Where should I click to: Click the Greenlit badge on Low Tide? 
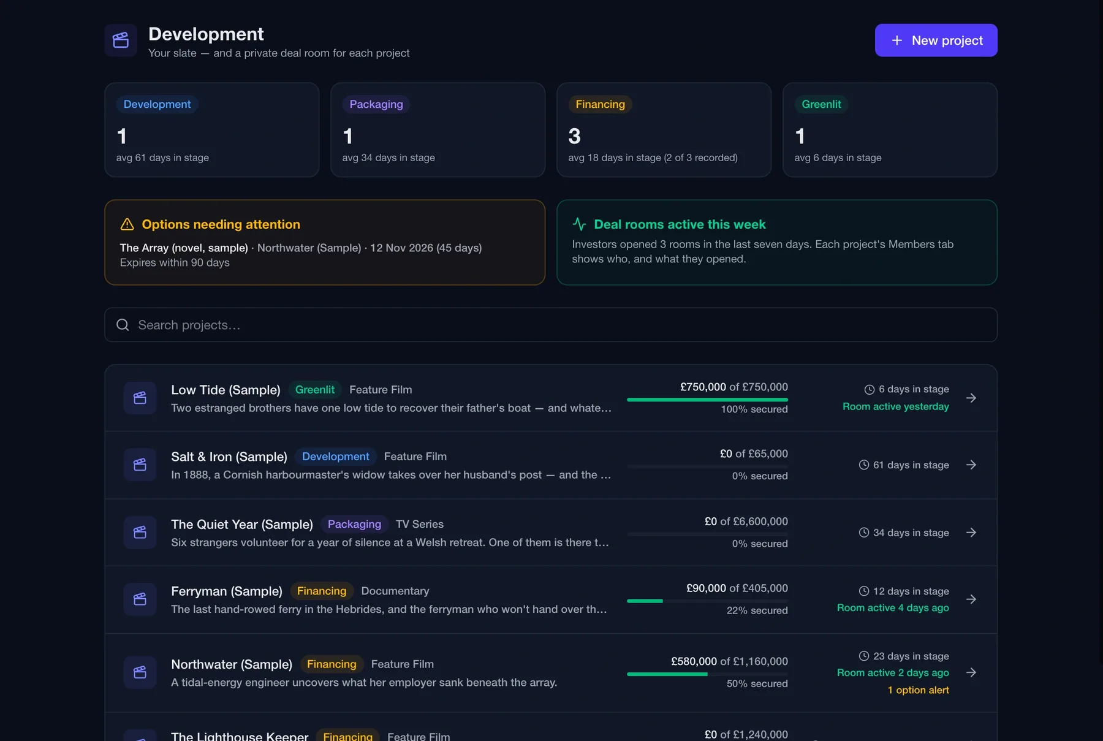tap(315, 390)
